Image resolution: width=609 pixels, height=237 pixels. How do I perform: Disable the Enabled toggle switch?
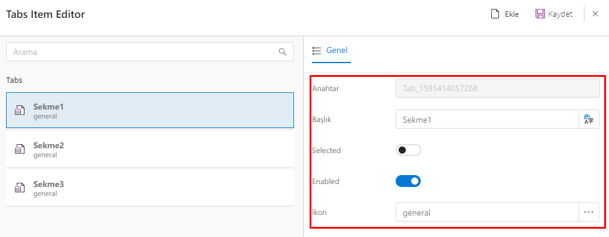[x=408, y=181]
